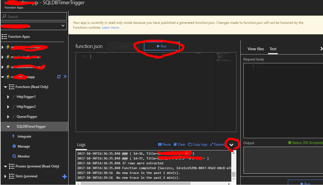Click the first function app's lightning icon
Image resolution: width=323 pixels, height=185 pixels.
point(8,47)
